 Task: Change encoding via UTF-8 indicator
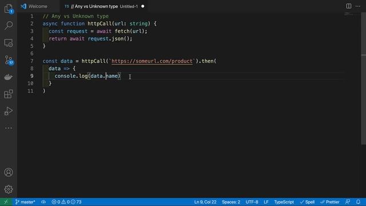pyautogui.click(x=252, y=202)
